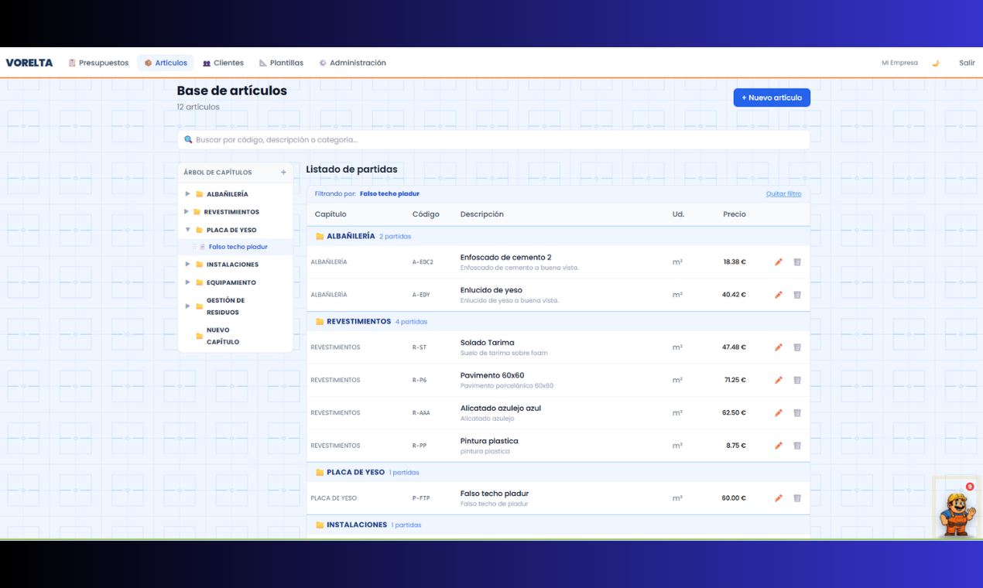Add a chapter with the plus icon
The height and width of the screenshot is (588, 983).
[x=283, y=173]
